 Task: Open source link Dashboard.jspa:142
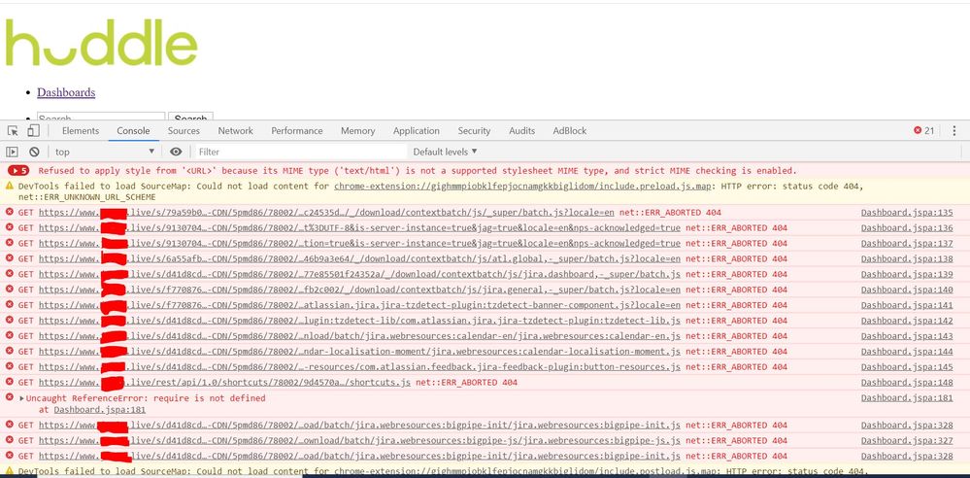(x=907, y=321)
